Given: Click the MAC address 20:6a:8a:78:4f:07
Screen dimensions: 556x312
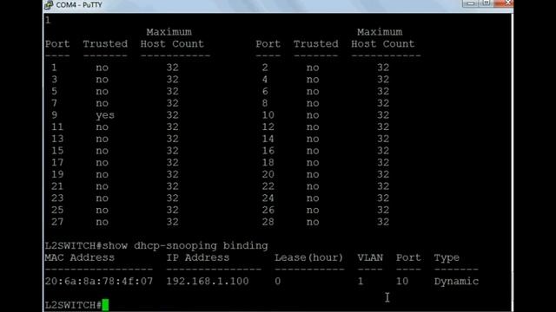Looking at the screenshot, I should coord(99,281).
